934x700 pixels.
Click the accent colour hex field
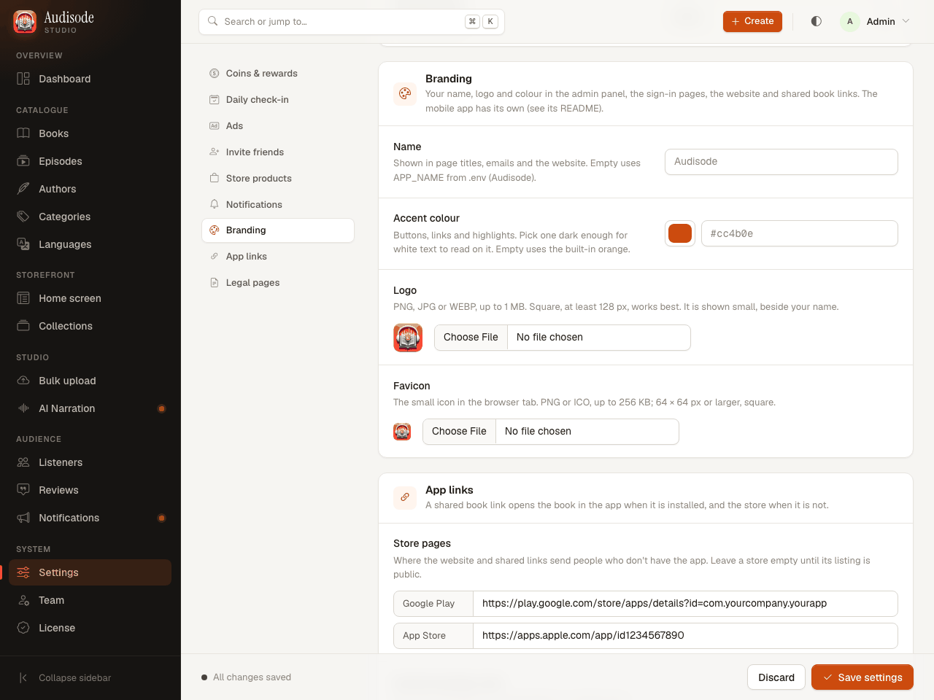pyautogui.click(x=800, y=233)
